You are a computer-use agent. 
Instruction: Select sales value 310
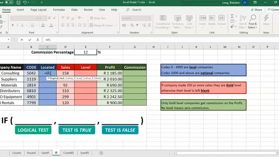pyautogui.click(x=65, y=91)
